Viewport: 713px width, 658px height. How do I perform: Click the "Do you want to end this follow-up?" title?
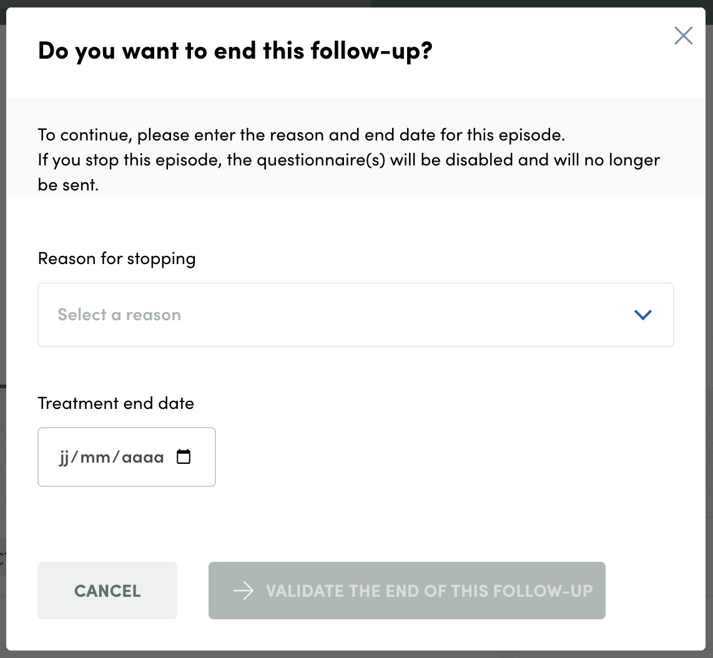click(x=235, y=50)
